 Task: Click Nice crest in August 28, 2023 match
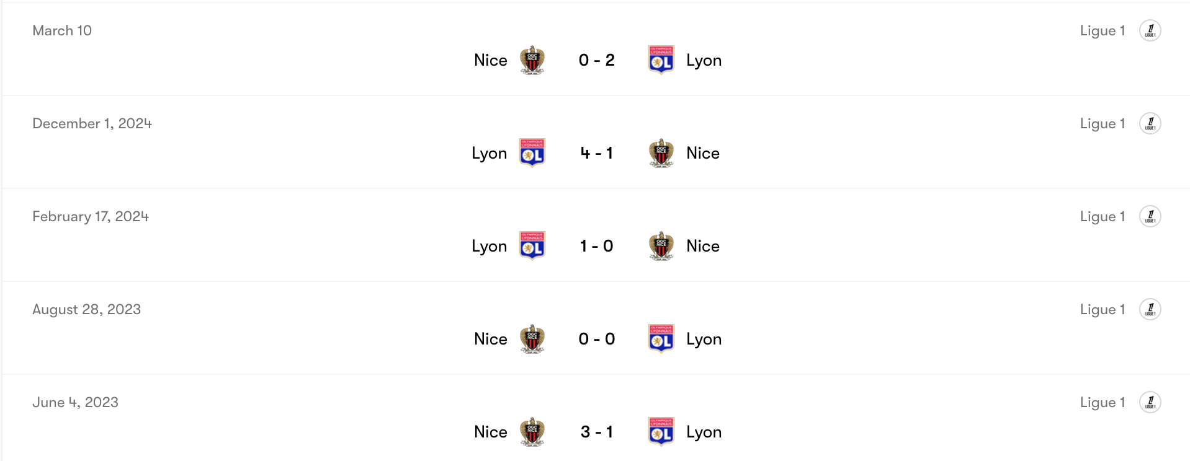[x=532, y=339]
